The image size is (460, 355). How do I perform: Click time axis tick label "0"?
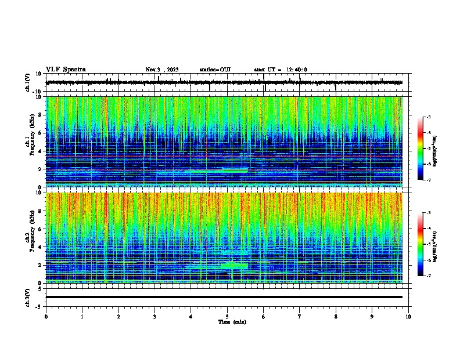(46, 317)
